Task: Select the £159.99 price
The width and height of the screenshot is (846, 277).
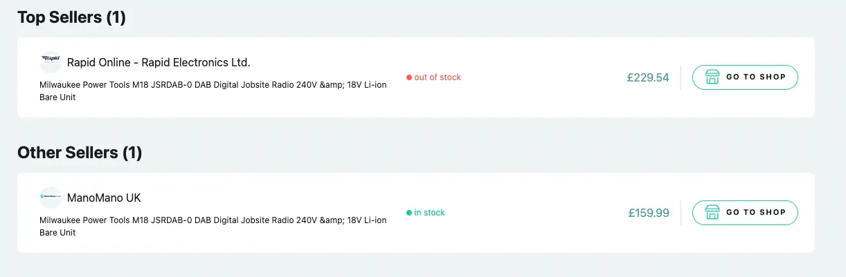Action: click(x=649, y=213)
